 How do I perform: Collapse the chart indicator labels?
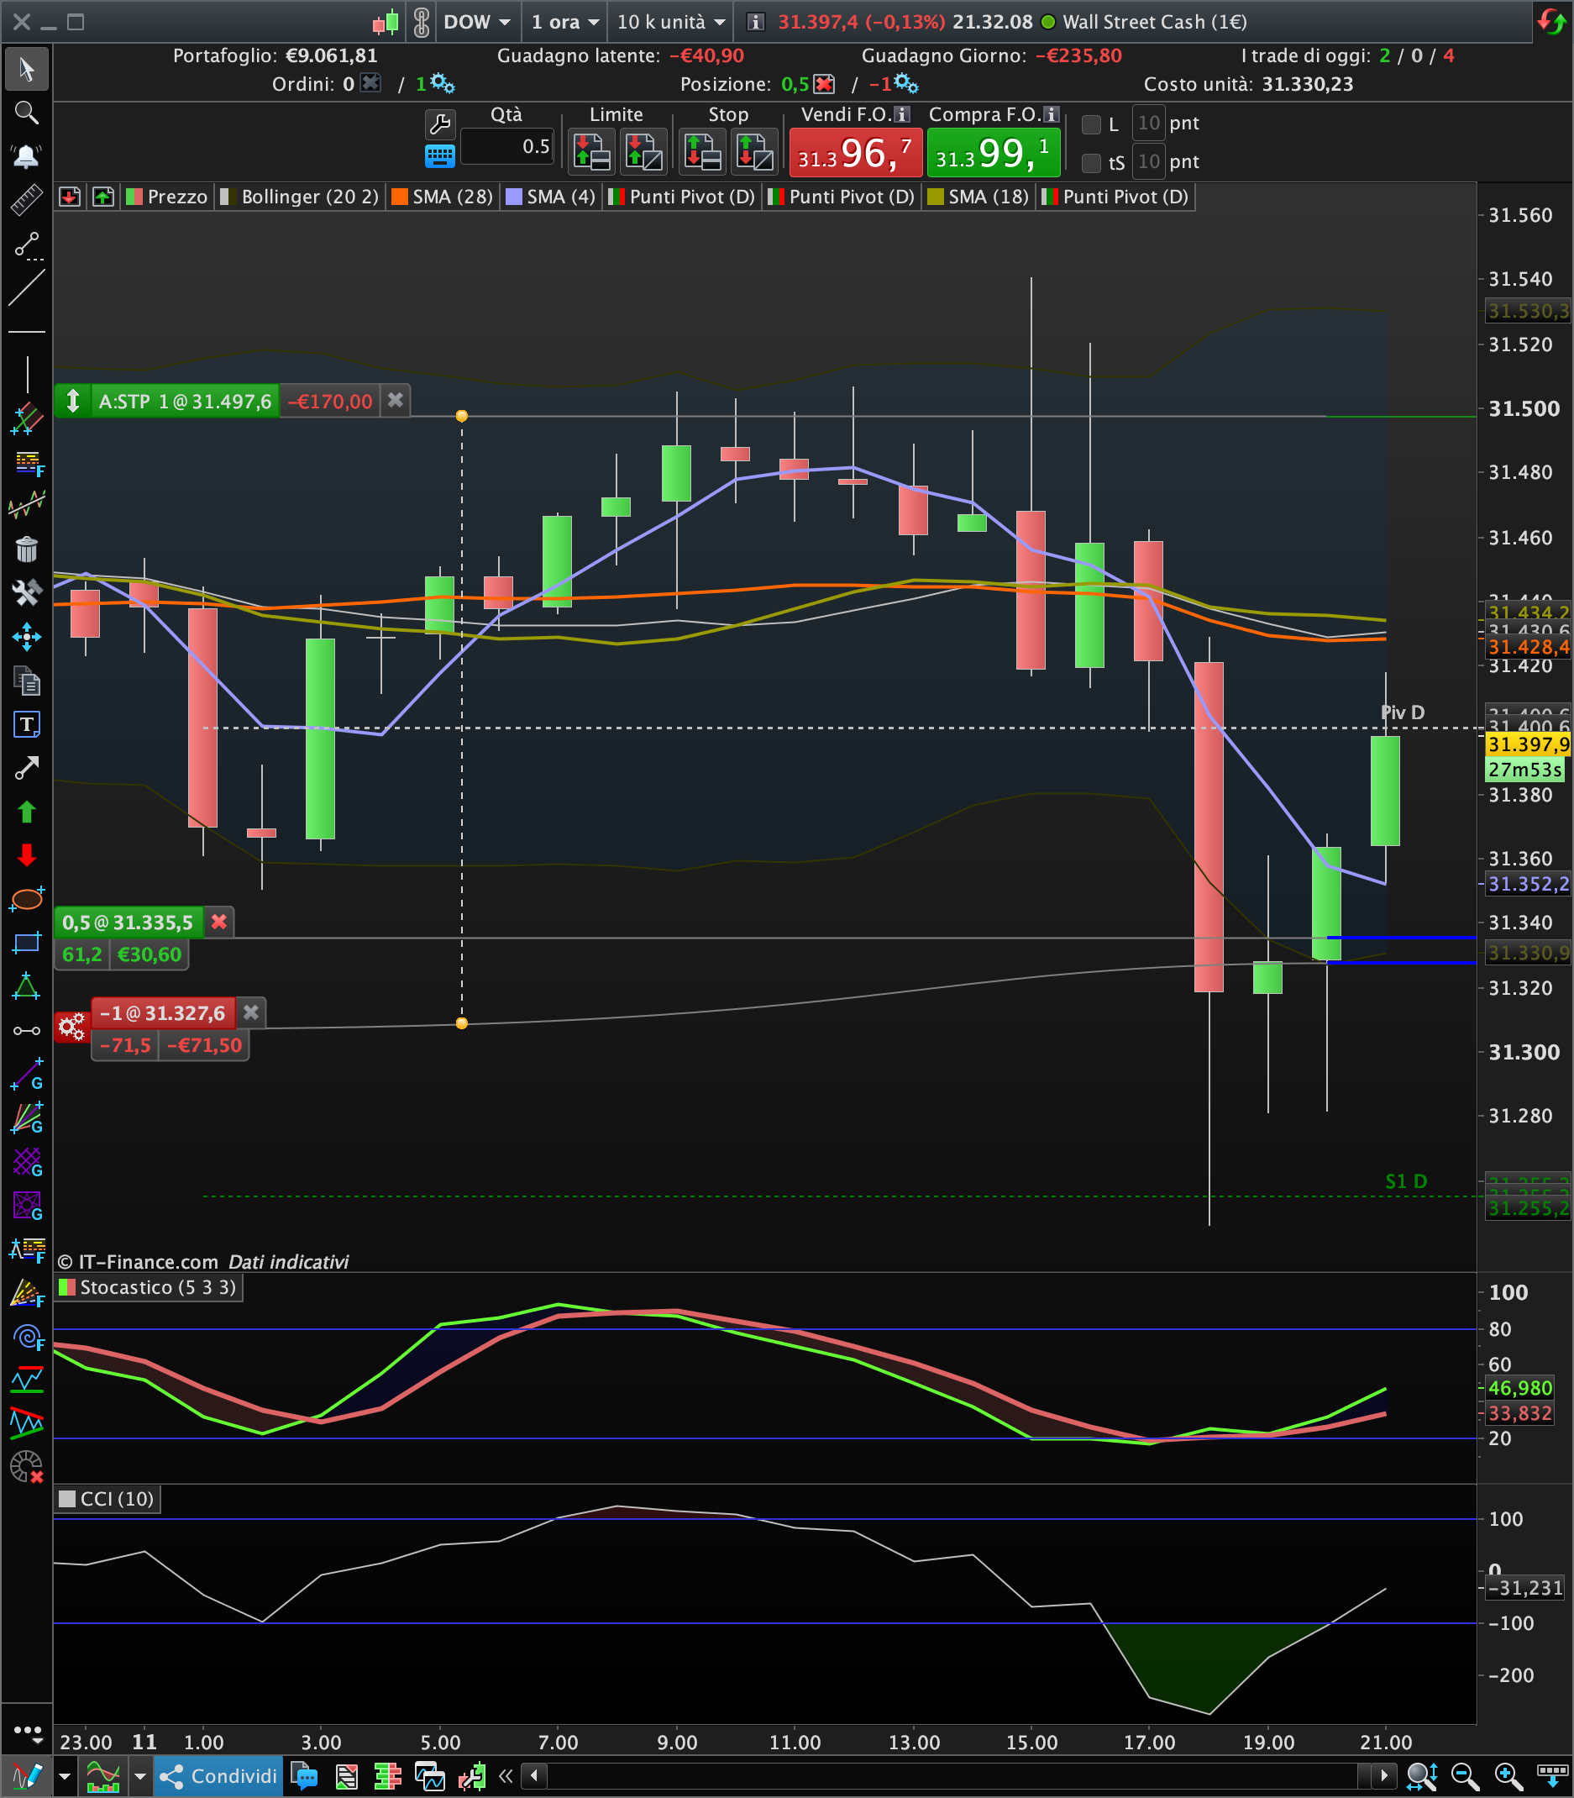pos(71,197)
